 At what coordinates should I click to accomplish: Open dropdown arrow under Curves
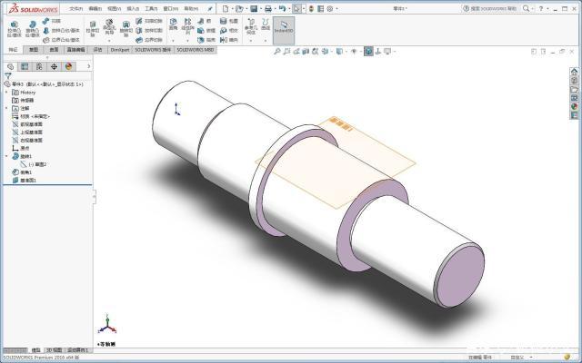(266, 40)
